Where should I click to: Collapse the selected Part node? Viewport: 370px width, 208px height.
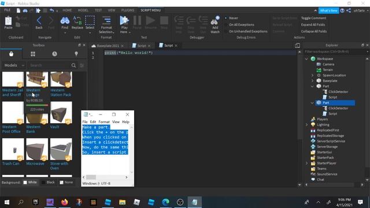[x=312, y=103]
